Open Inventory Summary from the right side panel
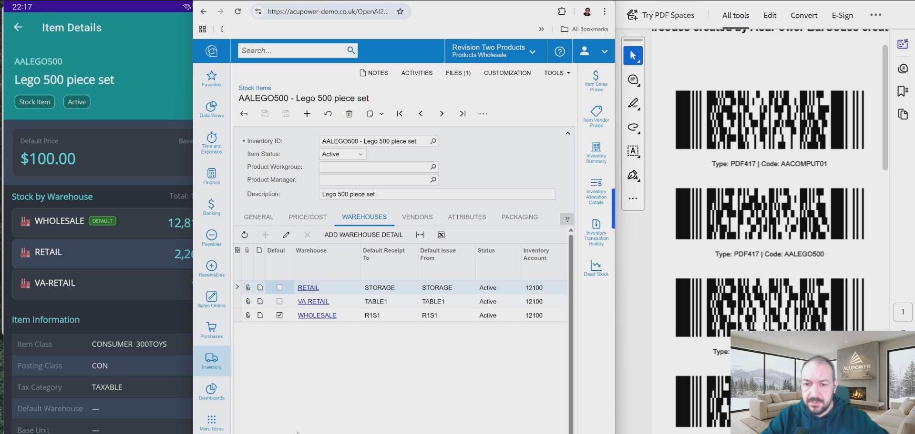The width and height of the screenshot is (915, 434). point(596,152)
